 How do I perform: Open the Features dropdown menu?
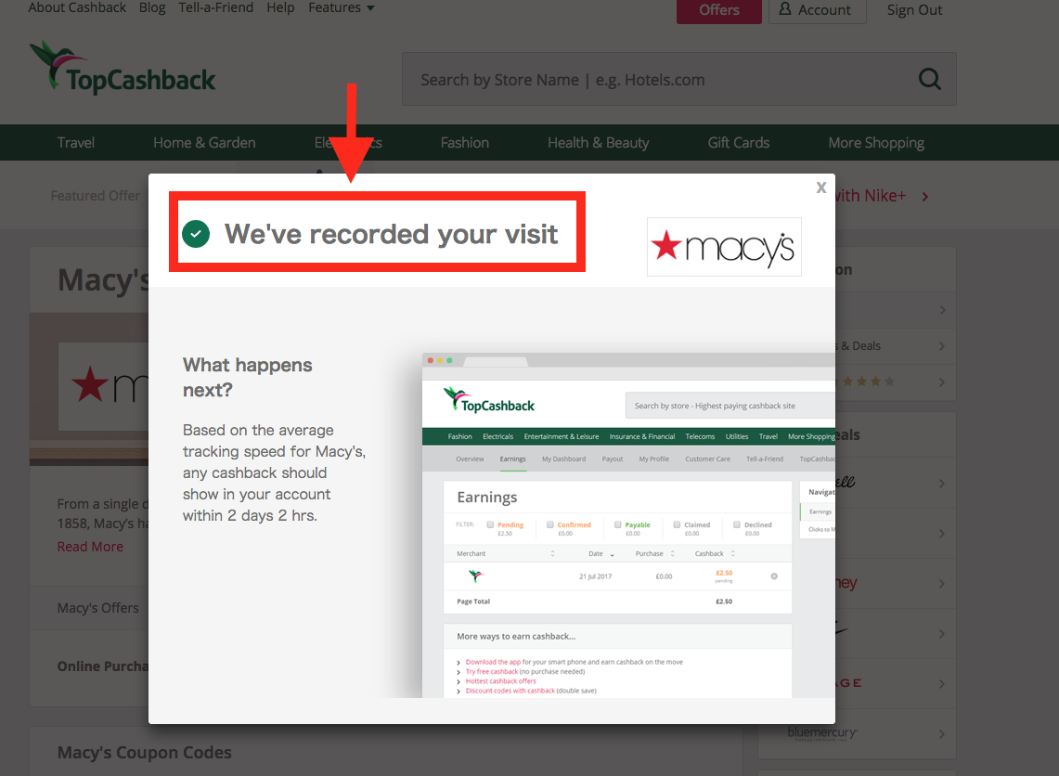pos(341,8)
